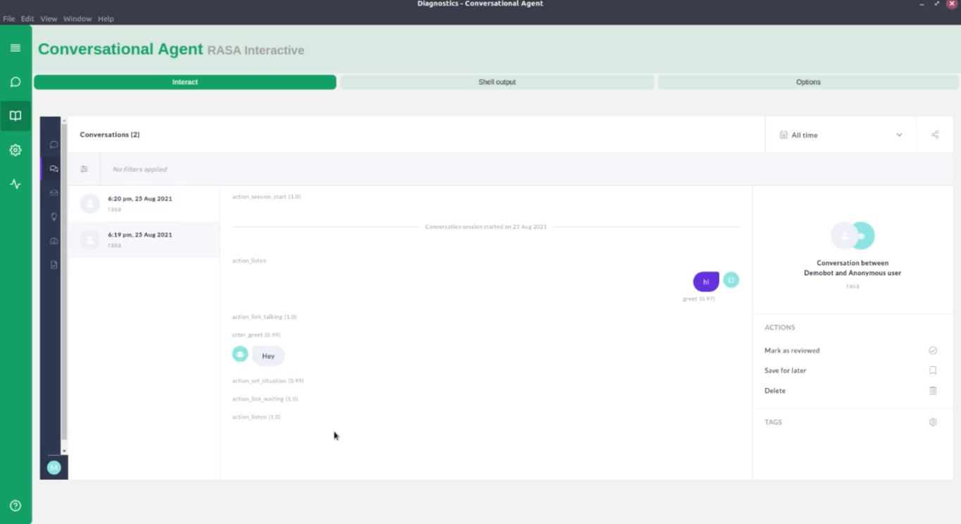Click the Hey bot message bubble
Image resolution: width=961 pixels, height=524 pixels.
pyautogui.click(x=268, y=356)
